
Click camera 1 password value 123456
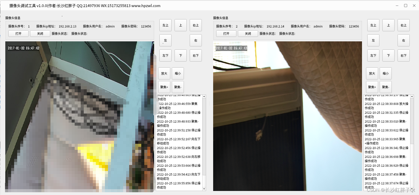coord(146,26)
